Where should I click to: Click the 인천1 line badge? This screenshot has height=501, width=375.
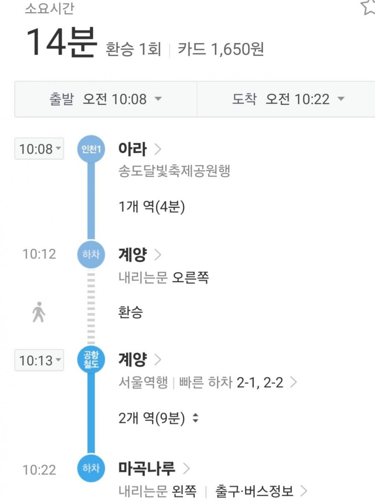[x=91, y=149]
